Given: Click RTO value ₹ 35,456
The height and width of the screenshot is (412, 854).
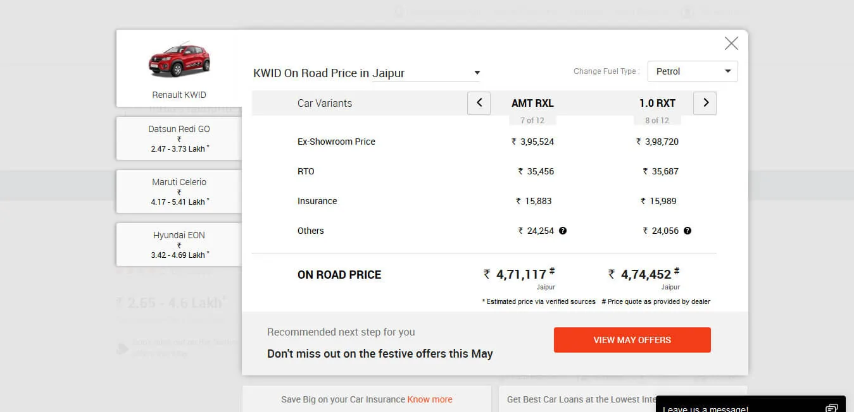Looking at the screenshot, I should click(536, 171).
